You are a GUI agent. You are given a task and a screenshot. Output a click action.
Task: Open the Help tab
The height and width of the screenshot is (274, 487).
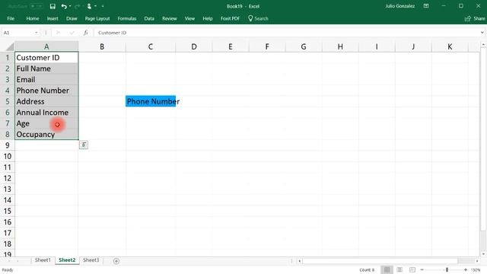tap(208, 18)
